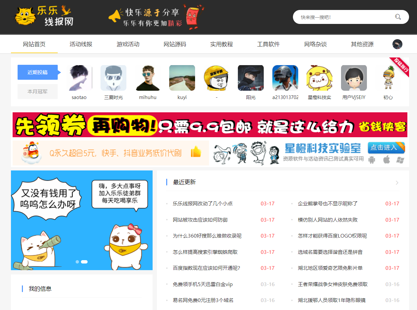Select the first carousel indicator dot
The width and height of the screenshot is (417, 310).
(x=77, y=262)
